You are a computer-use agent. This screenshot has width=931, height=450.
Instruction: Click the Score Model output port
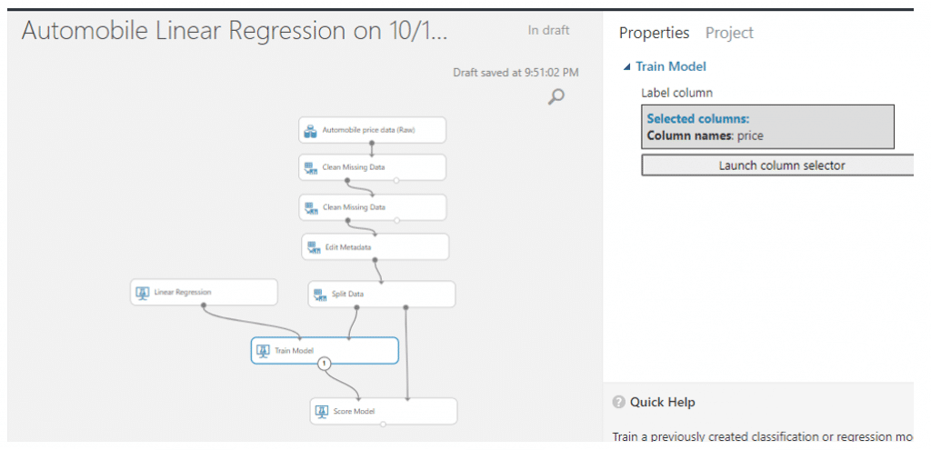pos(383,425)
